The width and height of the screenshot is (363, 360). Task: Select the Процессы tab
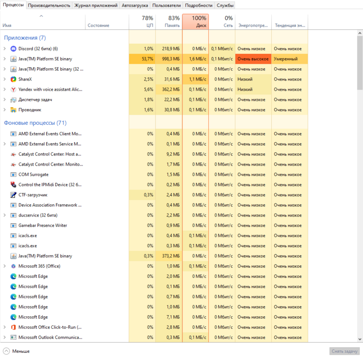click(x=13, y=5)
